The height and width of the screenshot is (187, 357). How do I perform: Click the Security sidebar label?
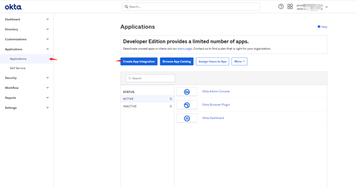pyautogui.click(x=10, y=78)
